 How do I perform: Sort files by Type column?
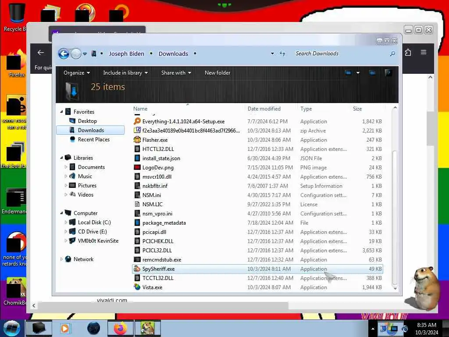click(x=306, y=109)
